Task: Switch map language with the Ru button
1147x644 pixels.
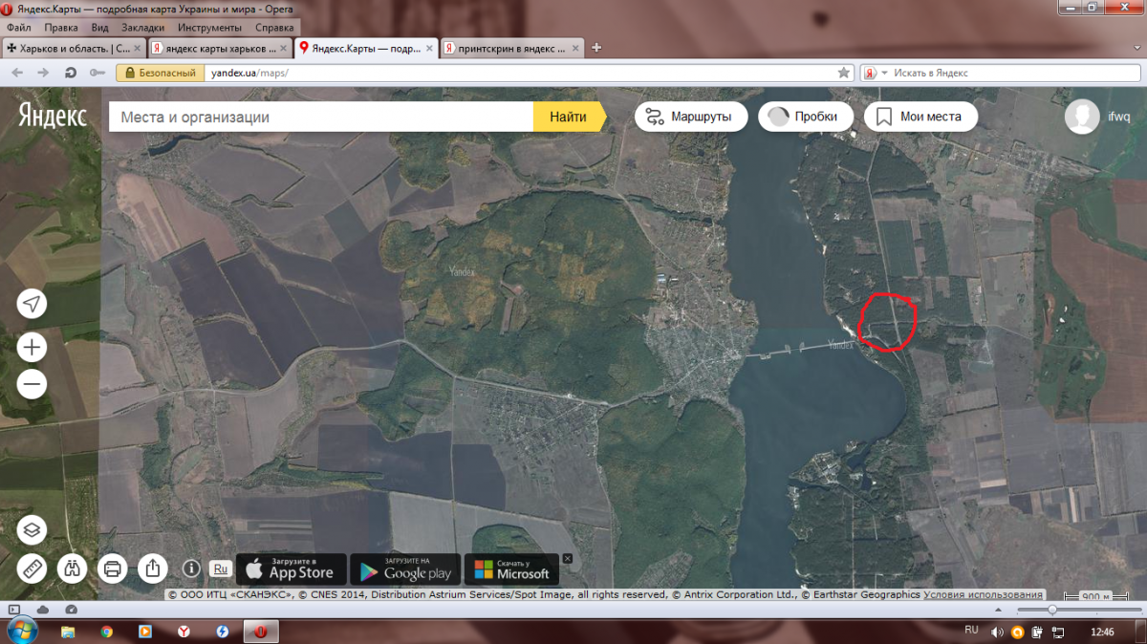Action: click(x=220, y=569)
